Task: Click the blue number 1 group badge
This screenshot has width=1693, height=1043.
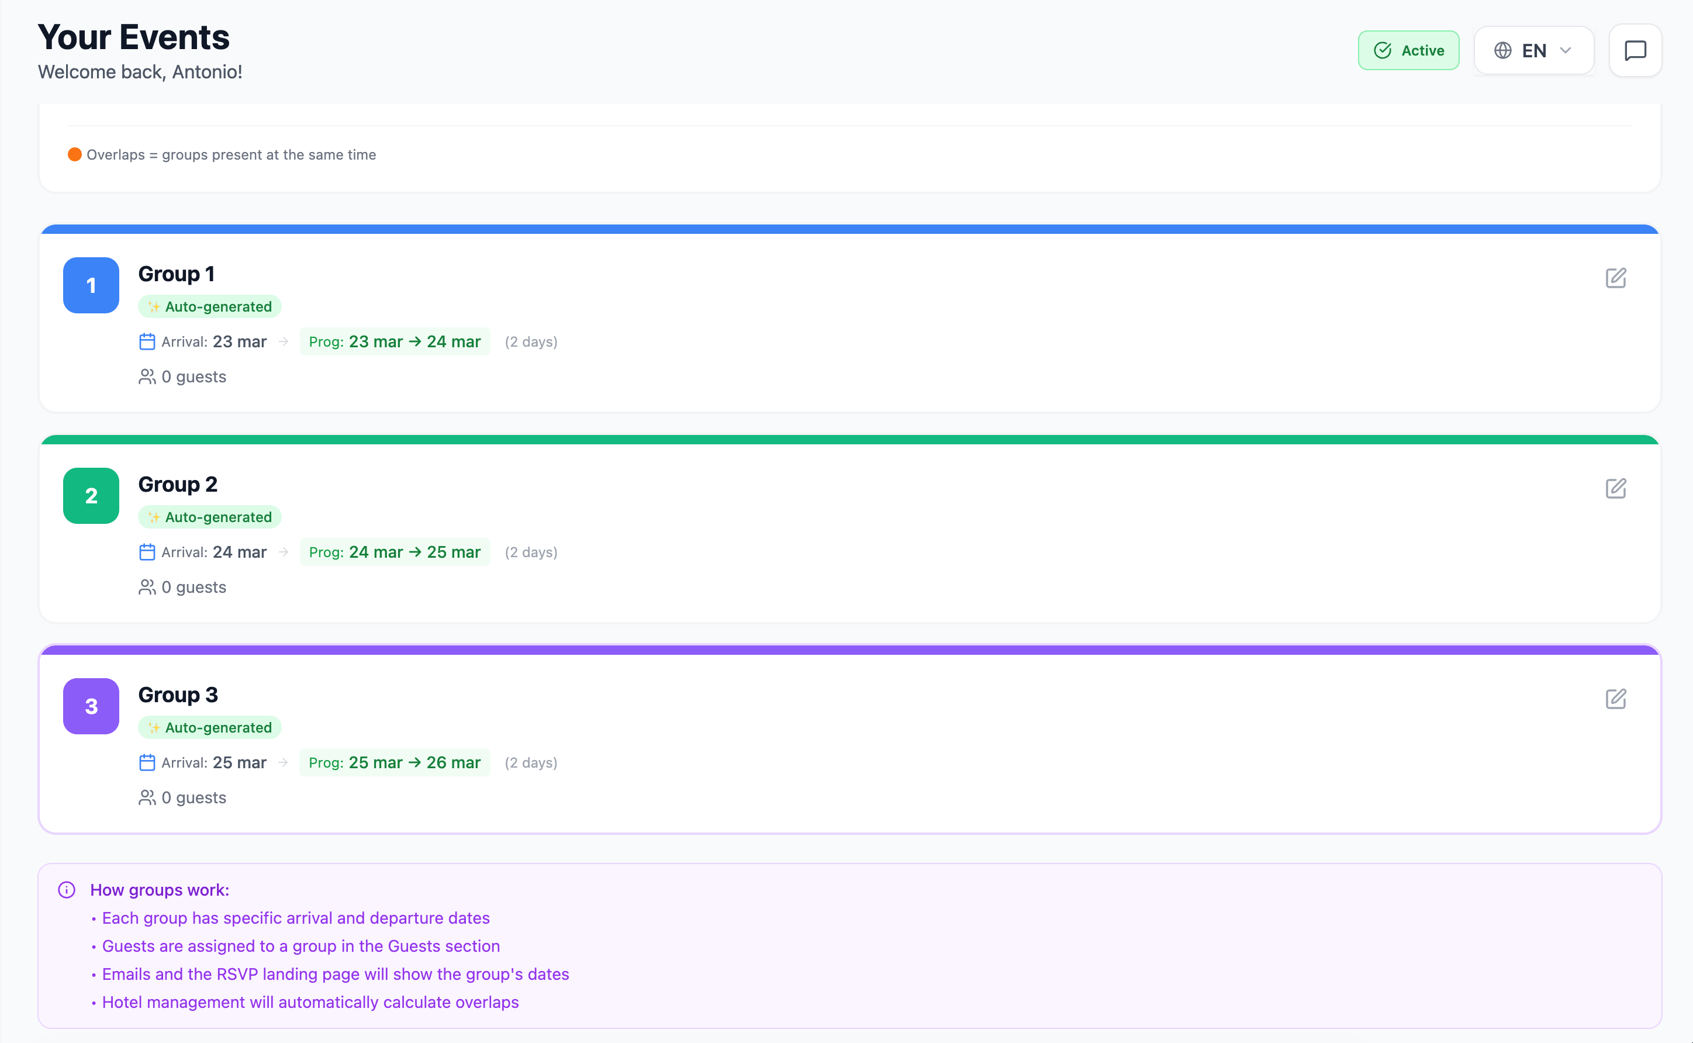Action: coord(91,285)
